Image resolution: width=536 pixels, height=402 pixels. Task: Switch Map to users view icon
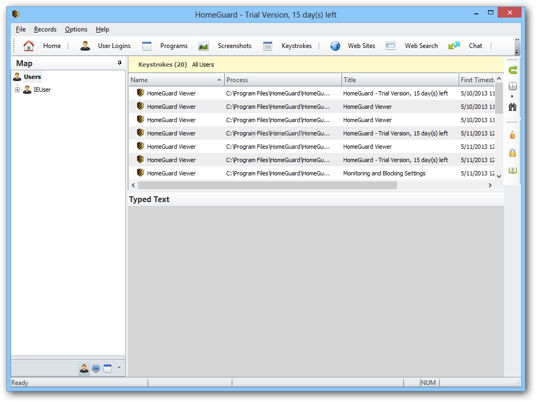pos(84,368)
